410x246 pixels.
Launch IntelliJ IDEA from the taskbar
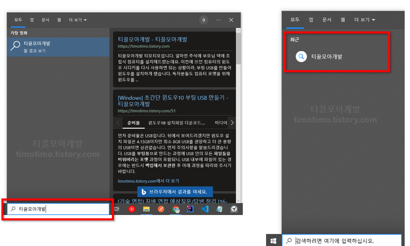coord(190,209)
